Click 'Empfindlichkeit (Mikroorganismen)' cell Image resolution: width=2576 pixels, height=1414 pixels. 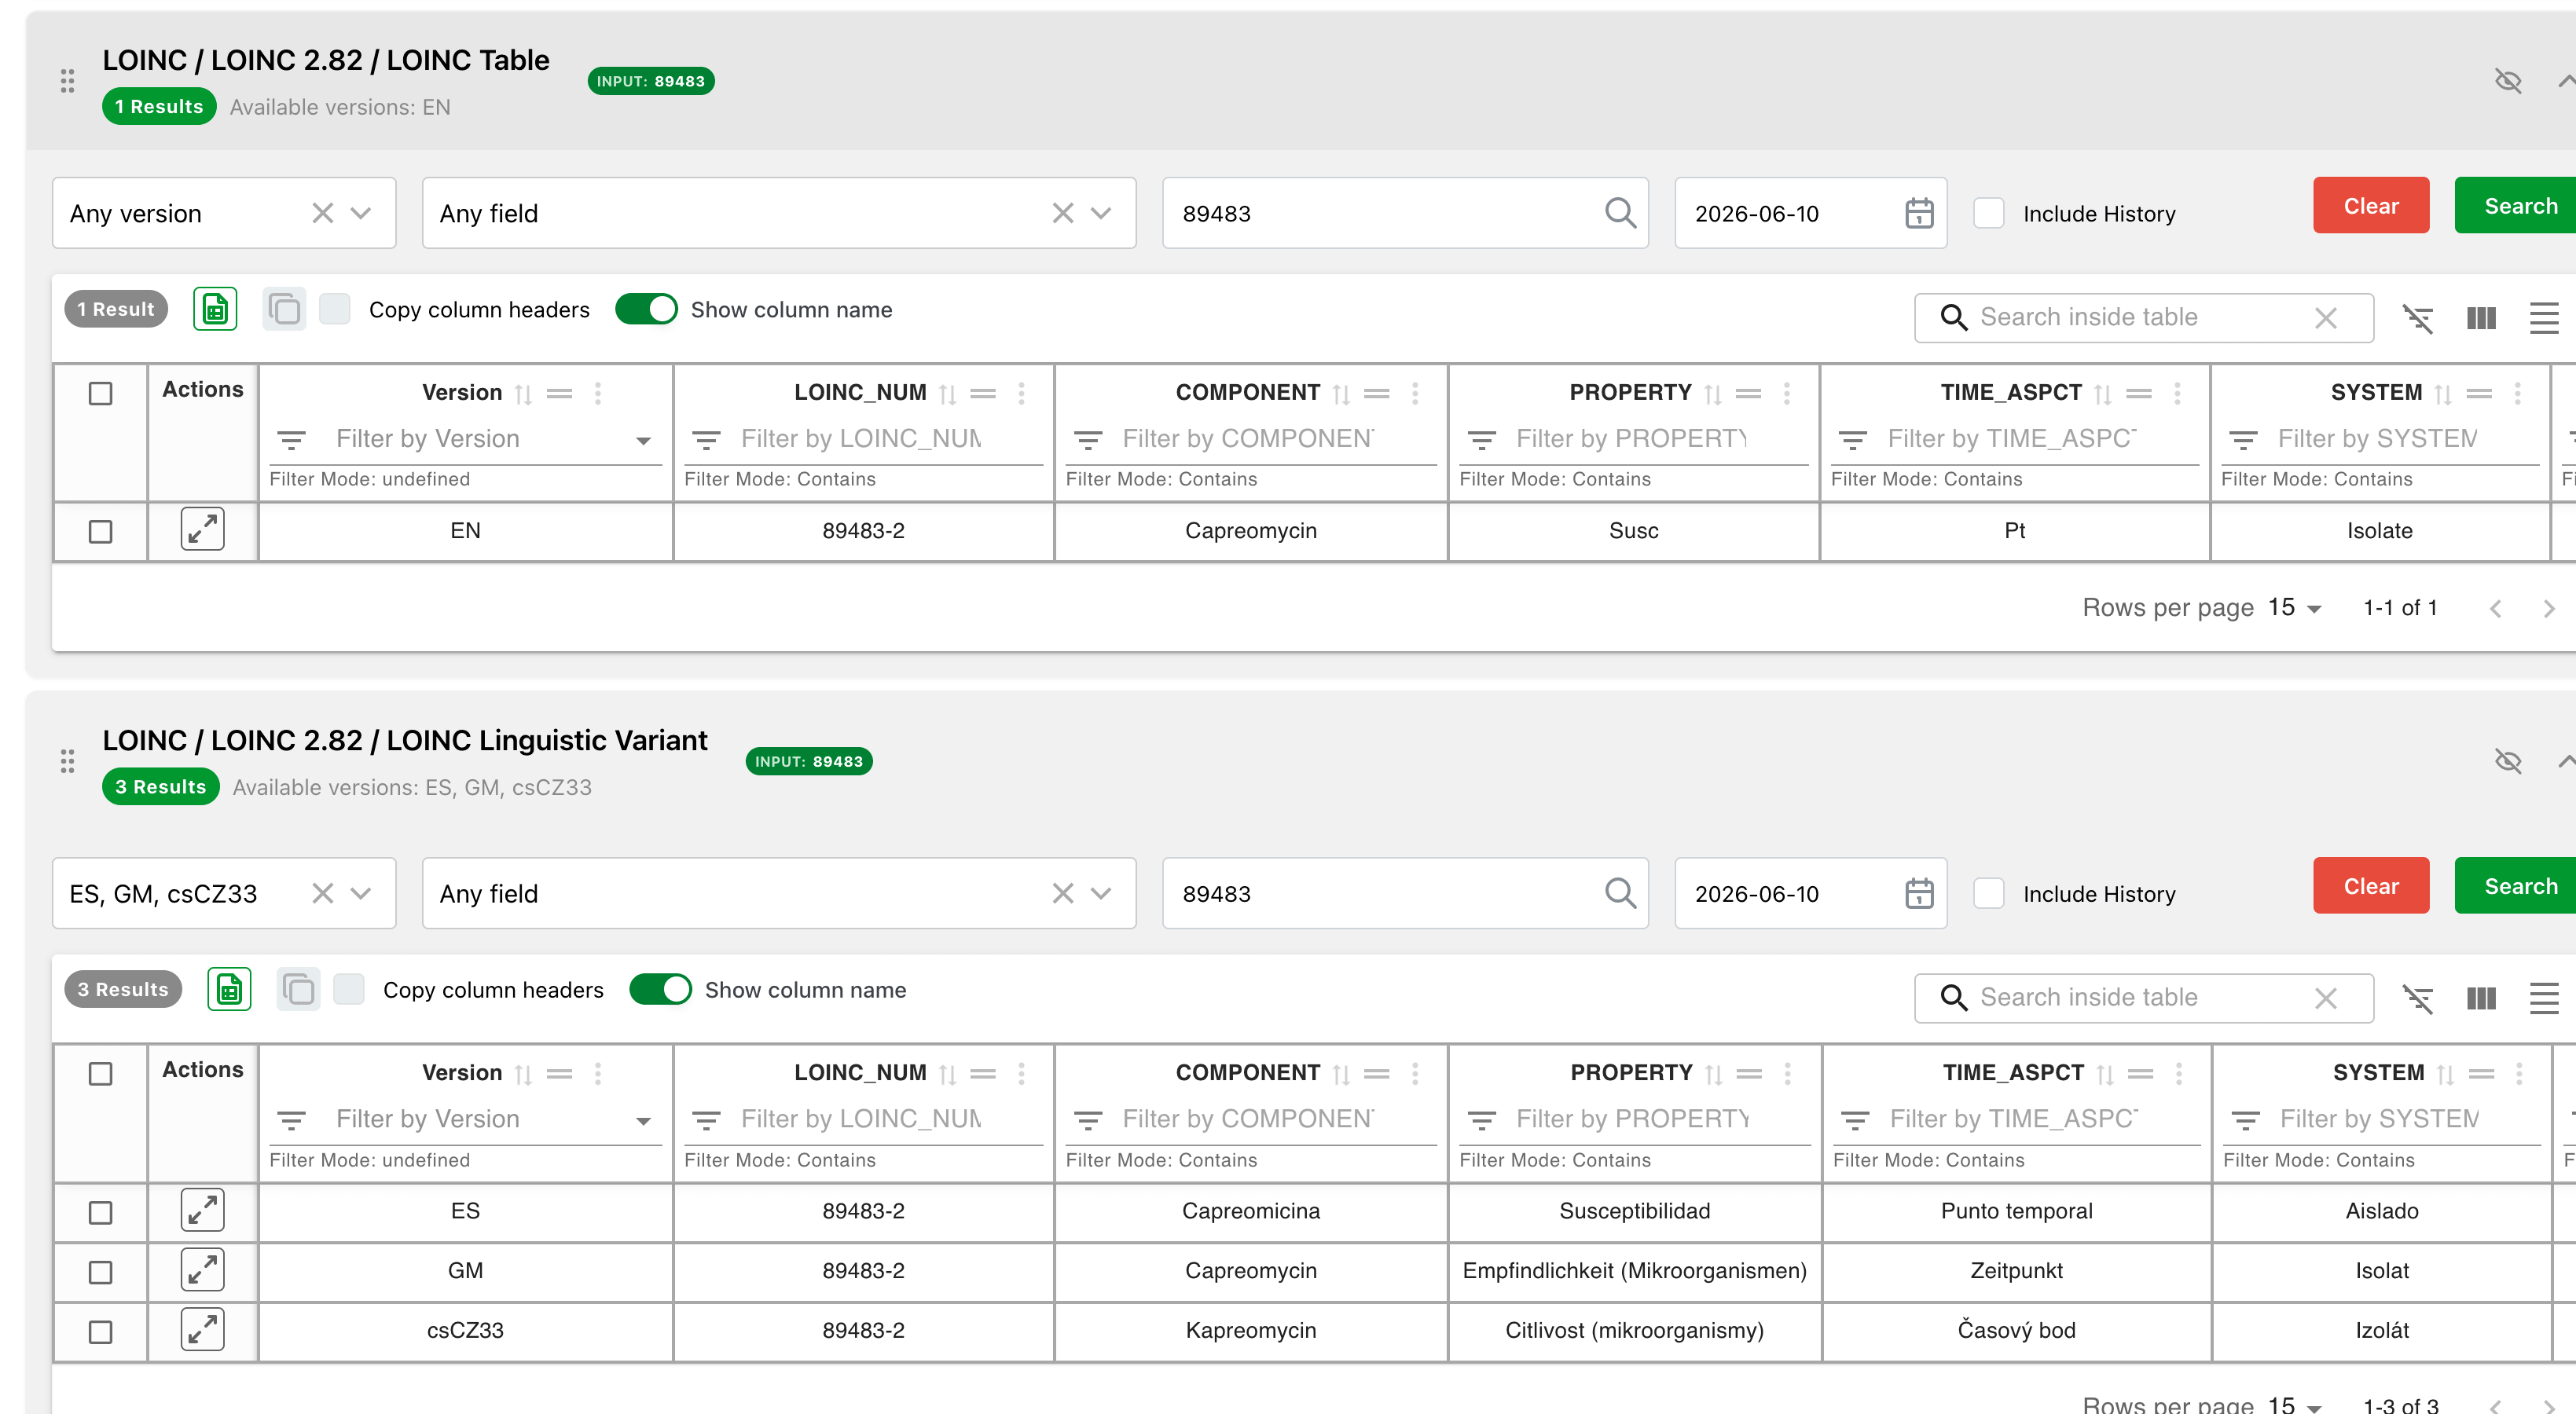pyautogui.click(x=1634, y=1271)
